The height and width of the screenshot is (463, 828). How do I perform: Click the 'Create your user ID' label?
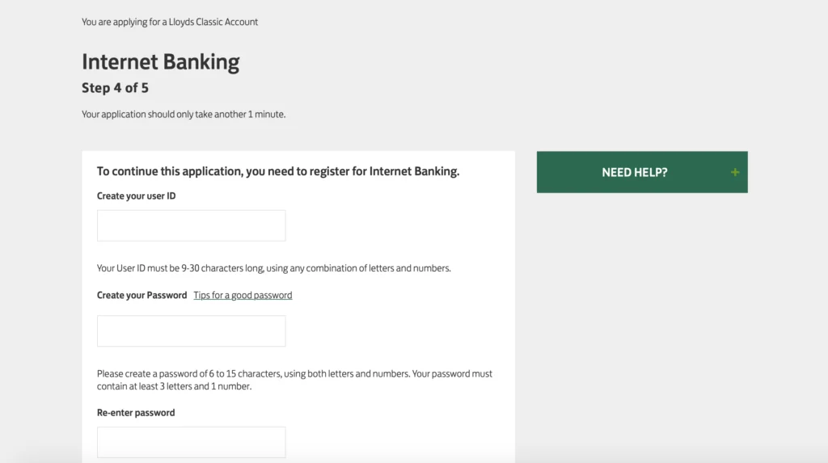click(x=136, y=196)
